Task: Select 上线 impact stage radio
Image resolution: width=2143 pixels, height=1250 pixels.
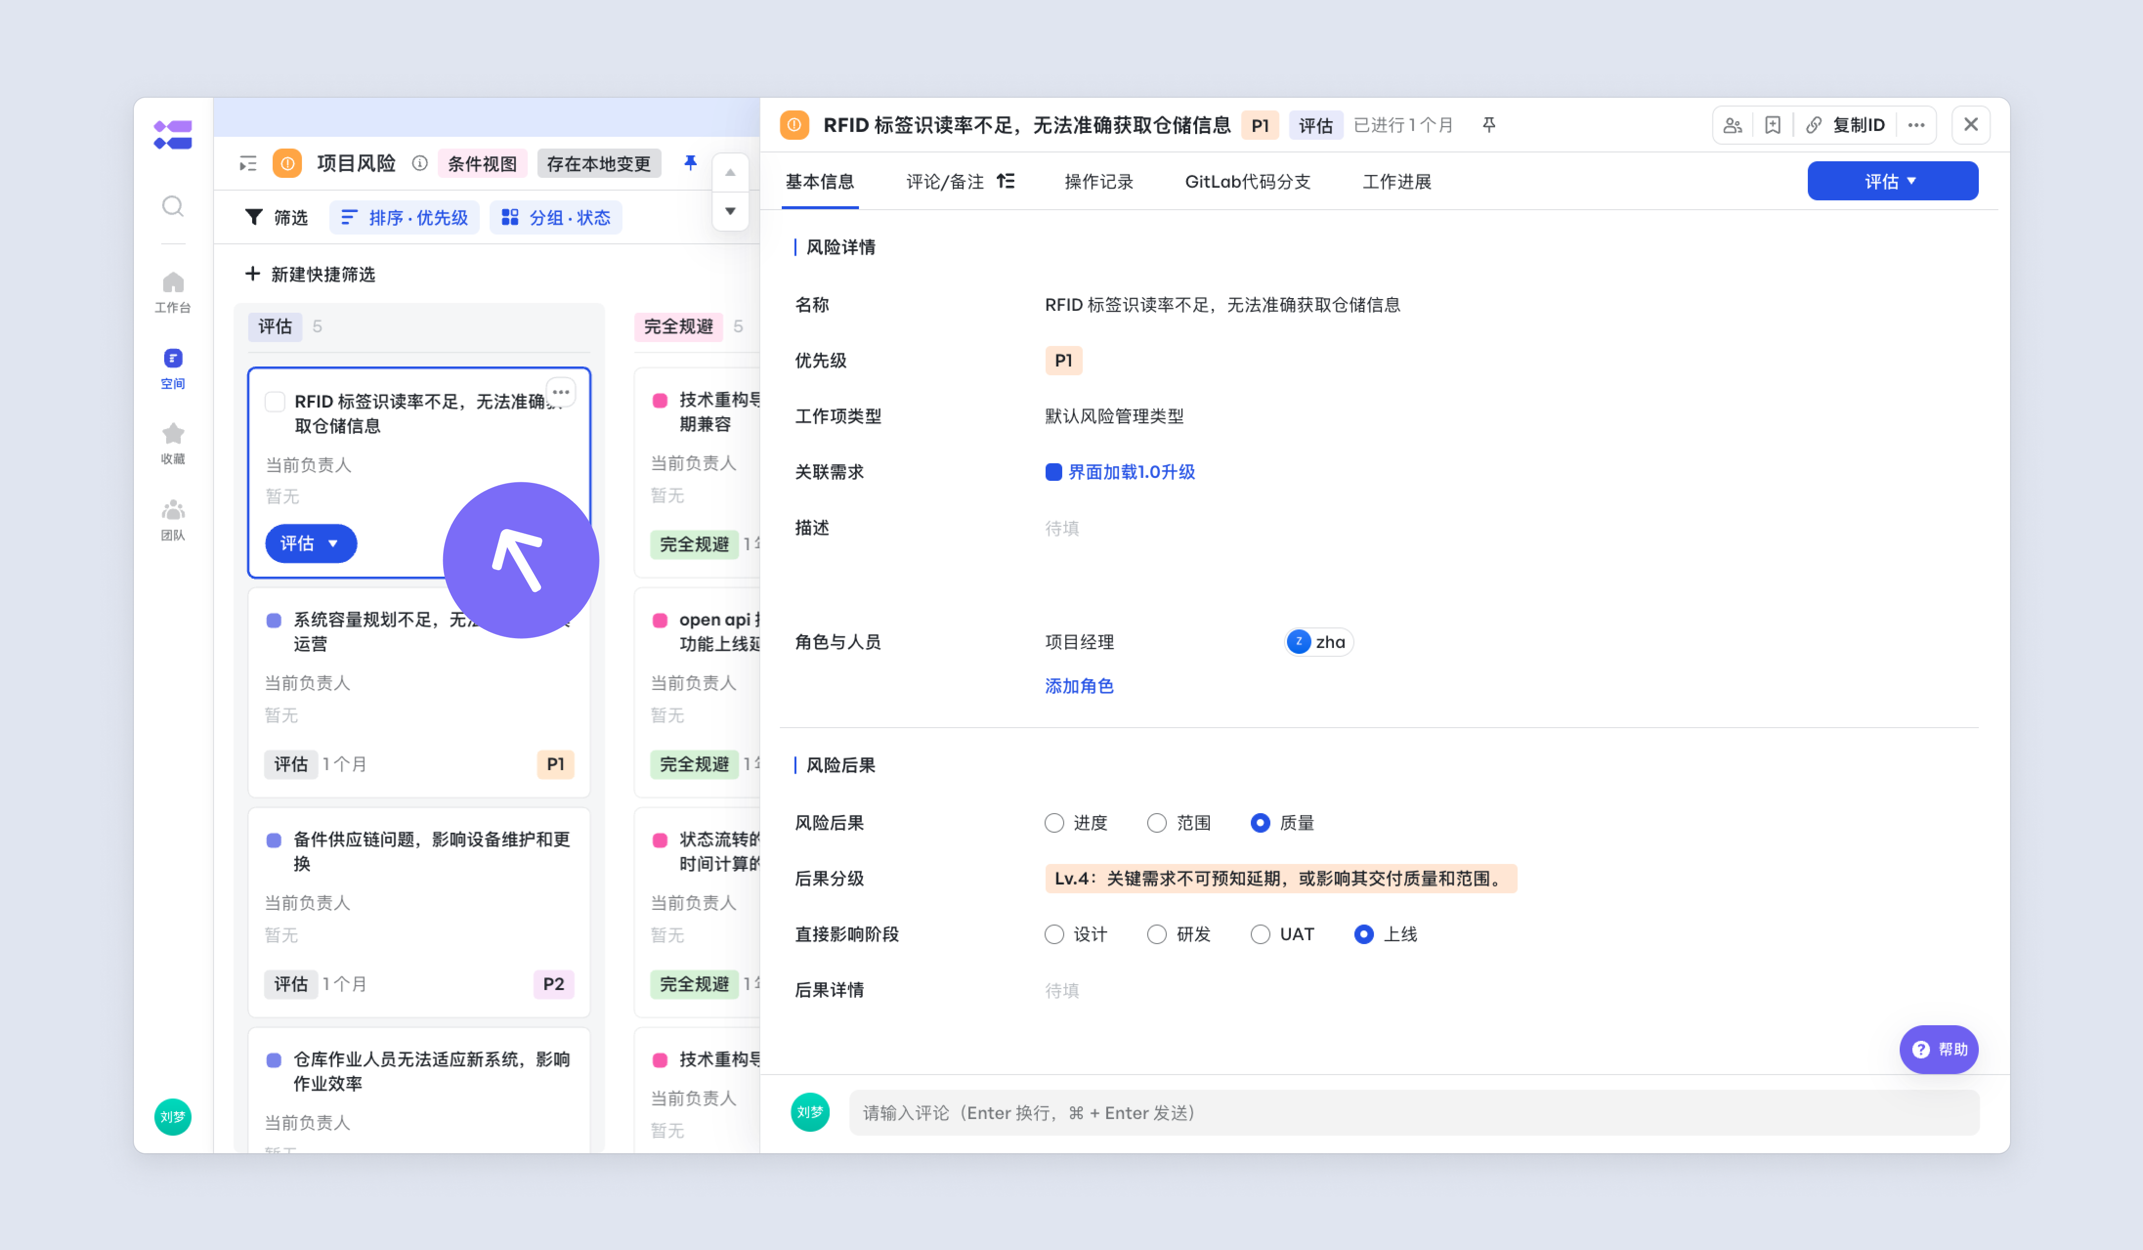Action: click(1363, 934)
